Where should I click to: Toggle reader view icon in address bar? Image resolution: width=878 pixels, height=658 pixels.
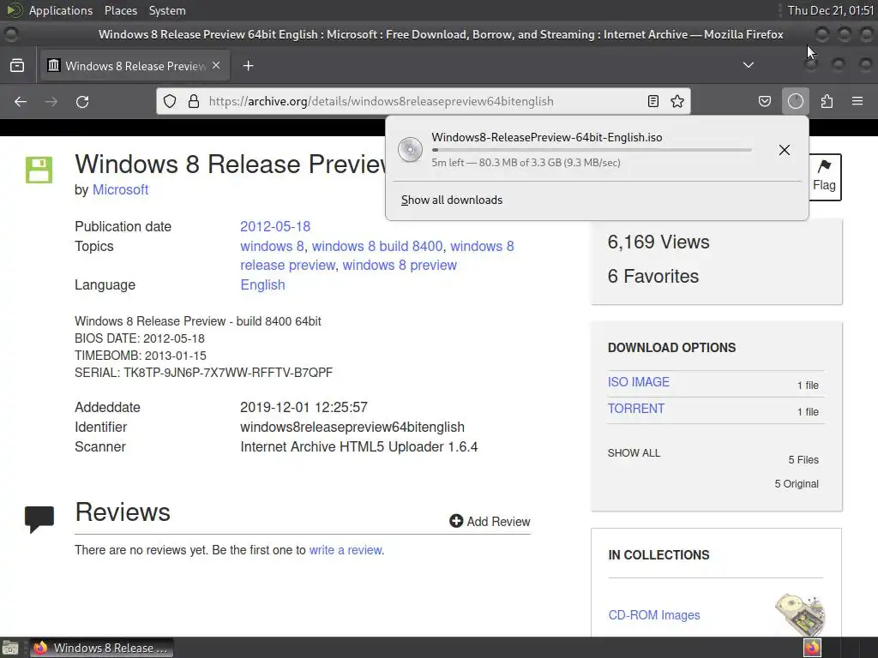[652, 101]
